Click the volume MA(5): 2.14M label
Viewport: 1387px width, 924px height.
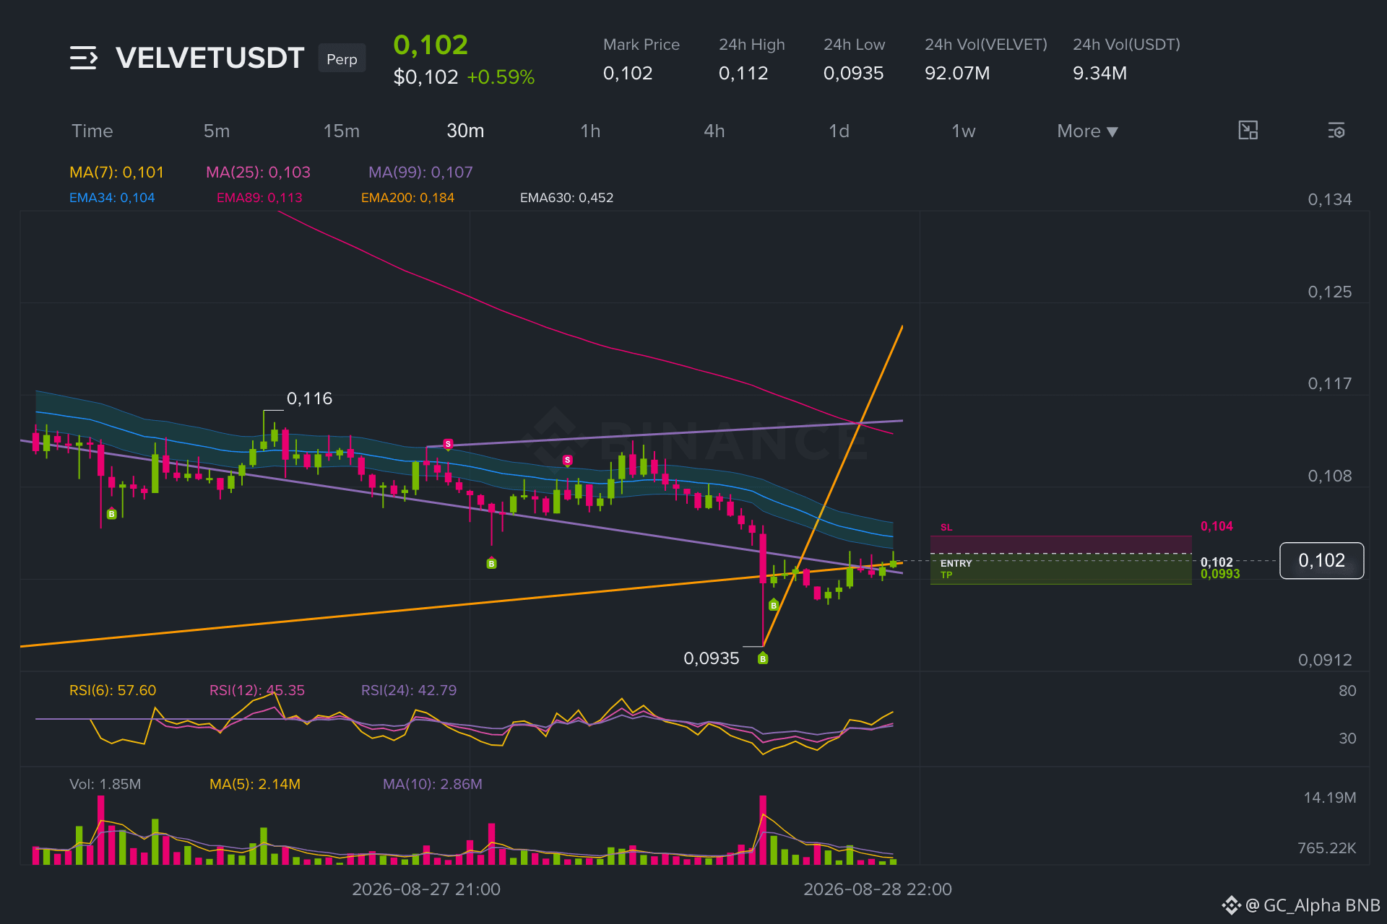pos(255,784)
